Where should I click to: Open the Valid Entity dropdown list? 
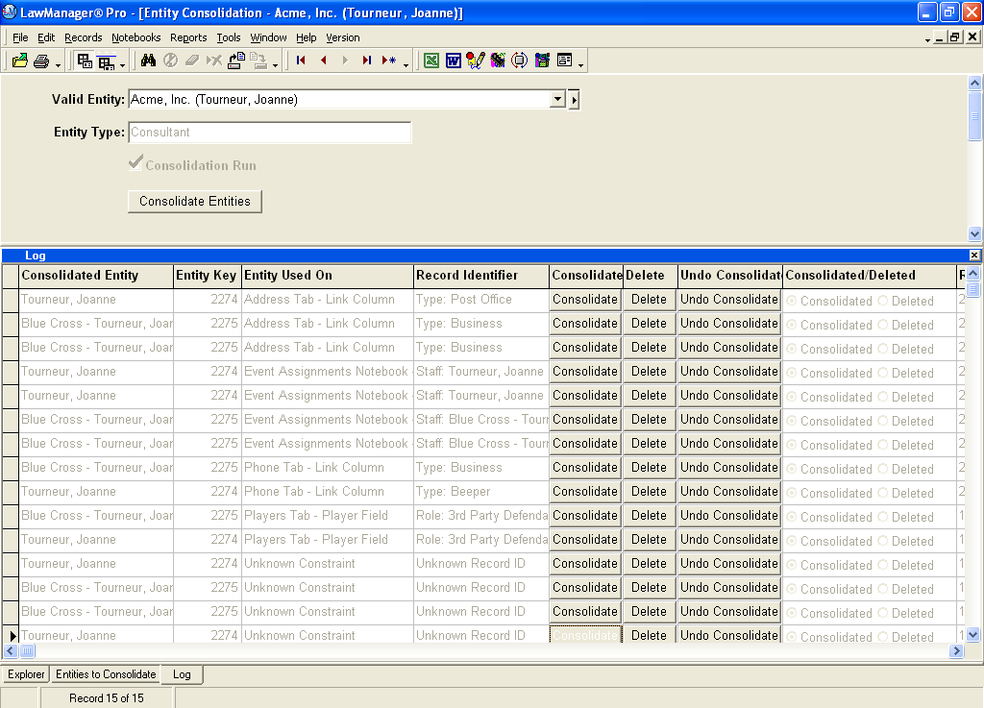557,99
